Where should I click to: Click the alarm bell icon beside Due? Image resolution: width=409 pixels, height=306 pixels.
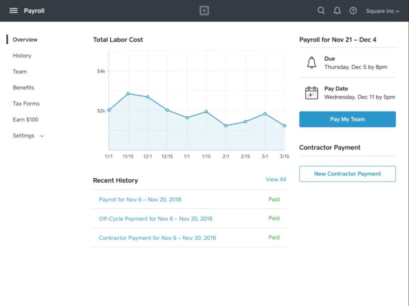pos(311,62)
